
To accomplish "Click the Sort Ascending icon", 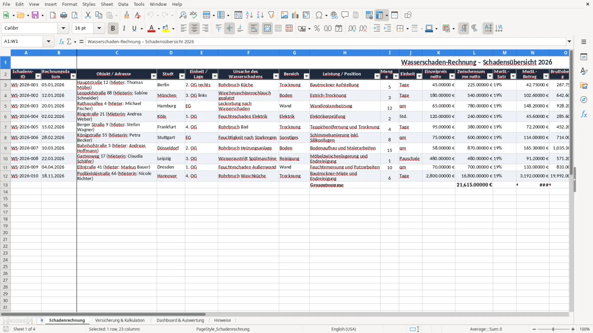I will click(x=250, y=15).
